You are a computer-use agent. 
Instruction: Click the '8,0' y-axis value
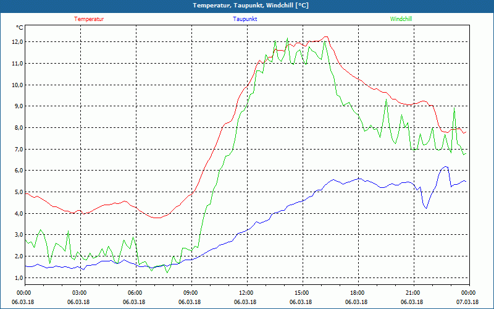point(19,128)
